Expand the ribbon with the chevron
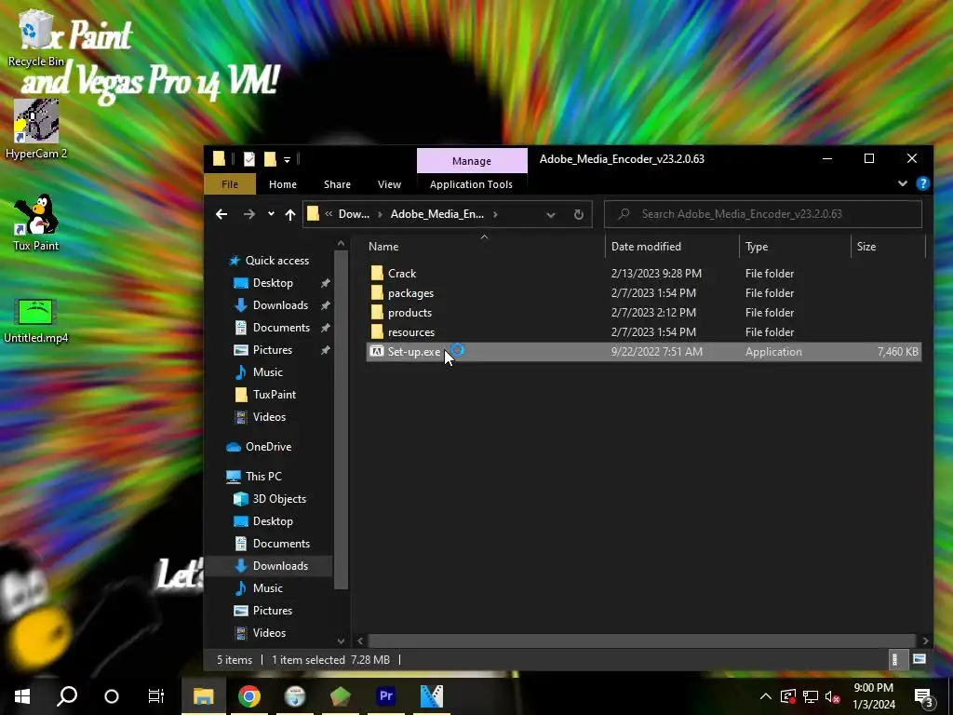Image resolution: width=953 pixels, height=715 pixels. (x=903, y=183)
